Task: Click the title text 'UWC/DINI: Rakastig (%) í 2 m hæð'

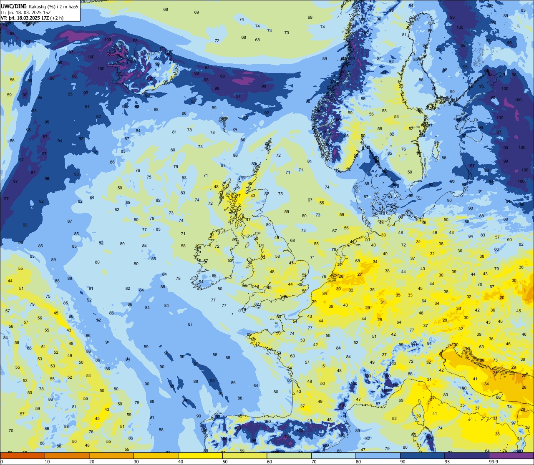Action: tap(39, 6)
